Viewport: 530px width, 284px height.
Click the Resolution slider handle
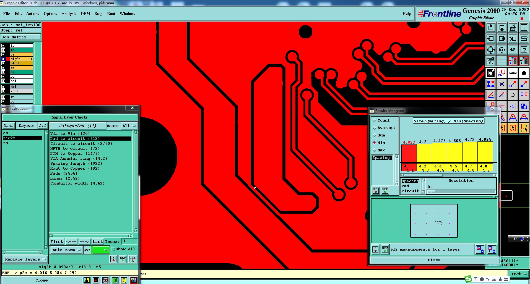431,191
